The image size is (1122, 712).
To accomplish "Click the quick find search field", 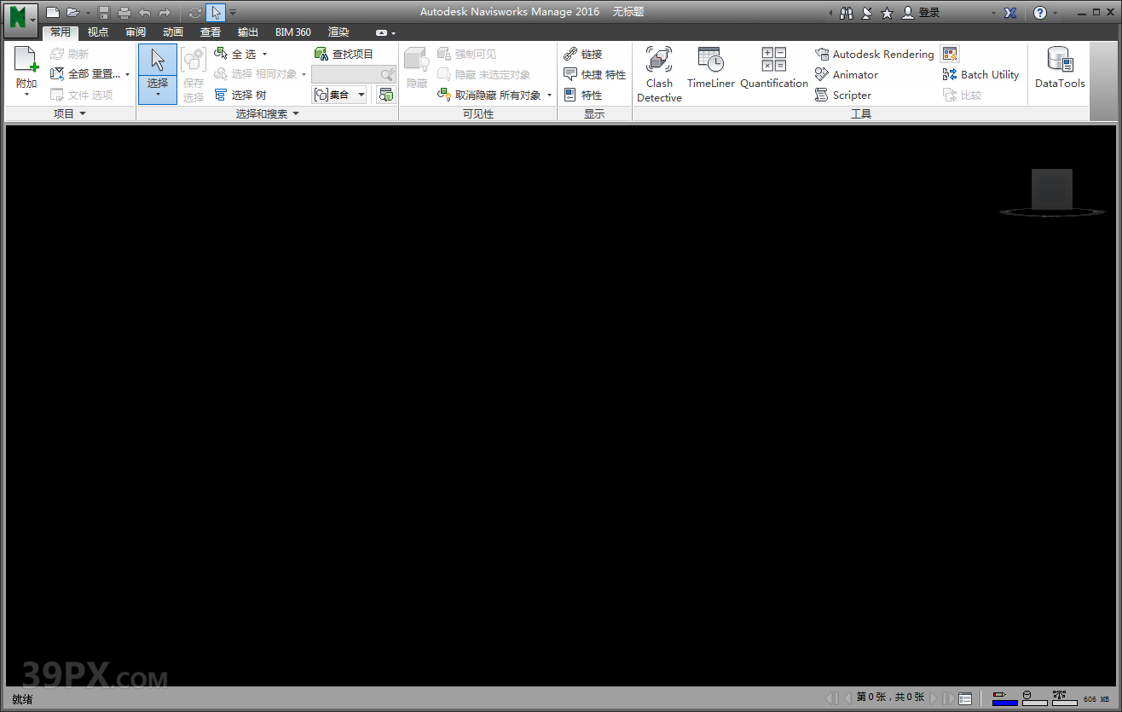I will pos(345,75).
